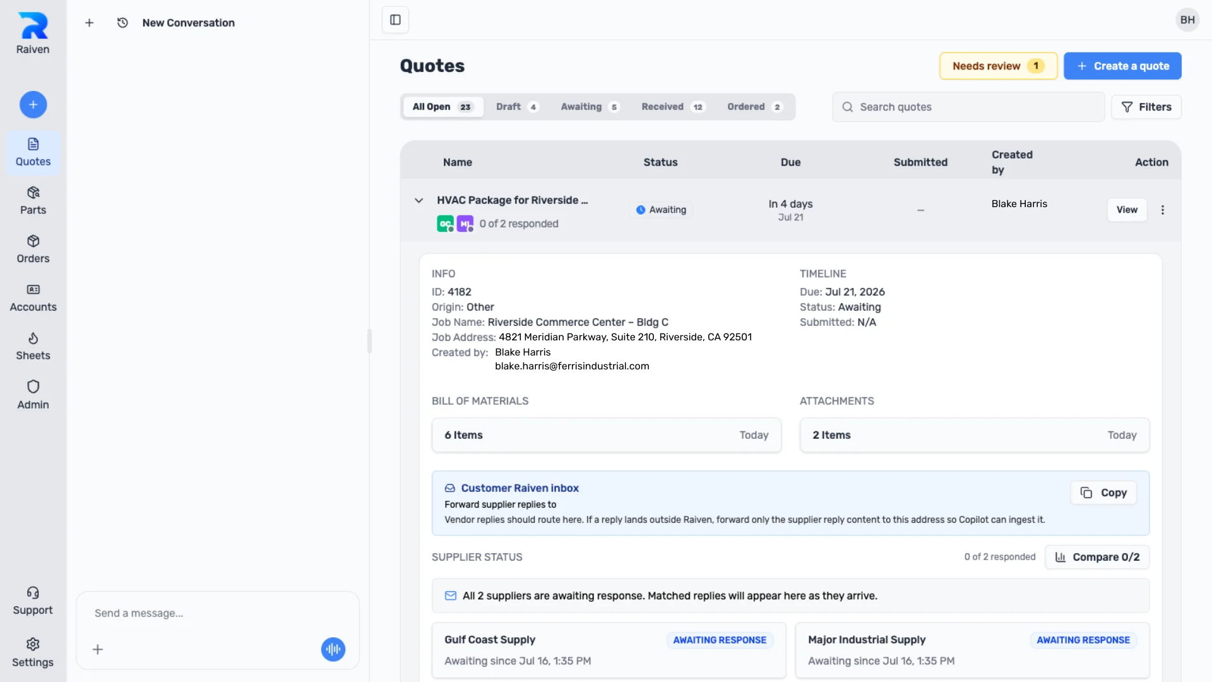Open Sheets in the sidebar
Screen dimensions: 1212x682
[33, 347]
